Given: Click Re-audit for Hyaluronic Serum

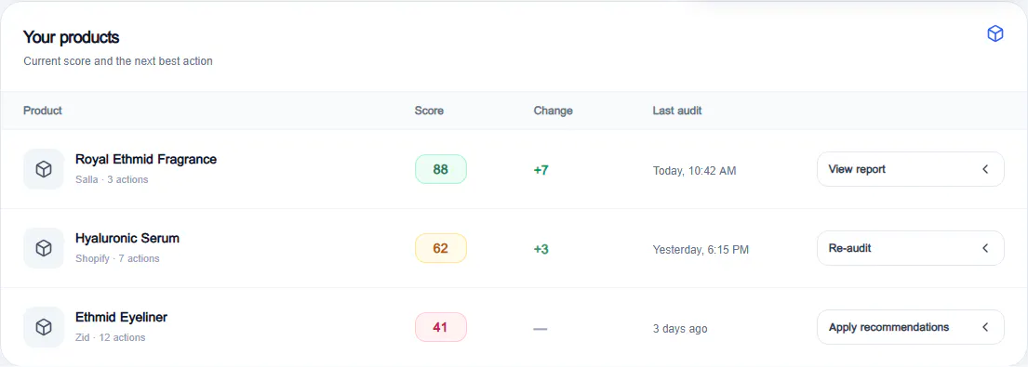Looking at the screenshot, I should [x=910, y=248].
